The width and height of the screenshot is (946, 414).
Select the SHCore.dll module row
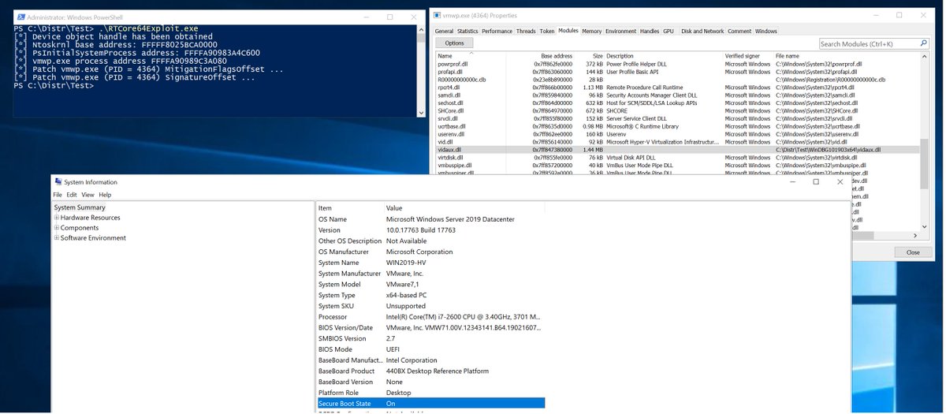[677, 110]
